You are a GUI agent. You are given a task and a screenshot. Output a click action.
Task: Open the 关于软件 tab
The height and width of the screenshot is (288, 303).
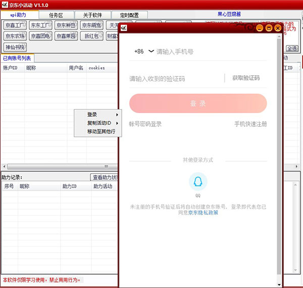coord(92,15)
